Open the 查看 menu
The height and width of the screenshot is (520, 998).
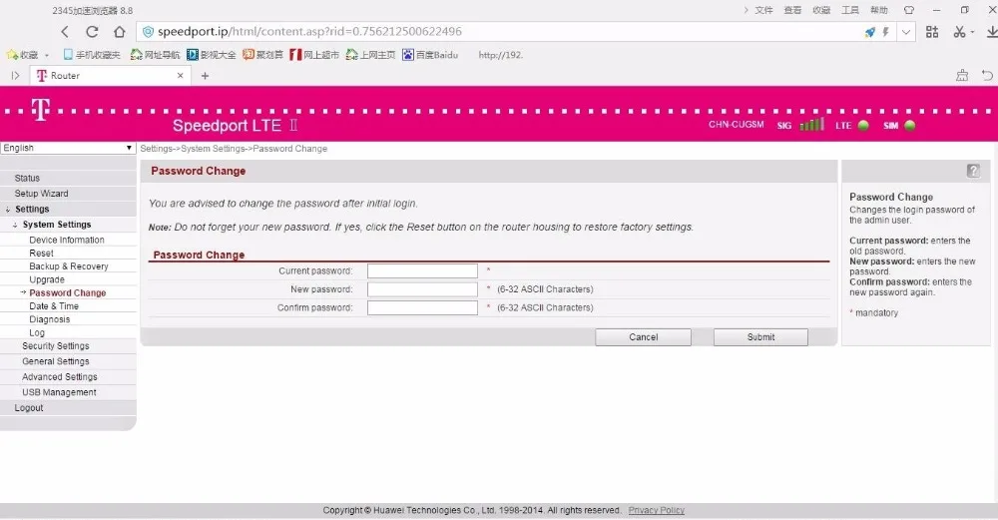coord(792,10)
